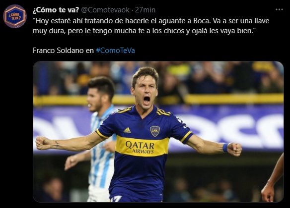
Task: Open the three-dot more options menu
Action: pos(279,9)
